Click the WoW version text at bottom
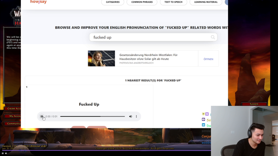 24,146
